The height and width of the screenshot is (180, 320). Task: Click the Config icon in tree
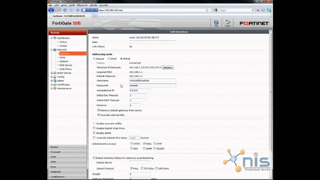[55, 77]
